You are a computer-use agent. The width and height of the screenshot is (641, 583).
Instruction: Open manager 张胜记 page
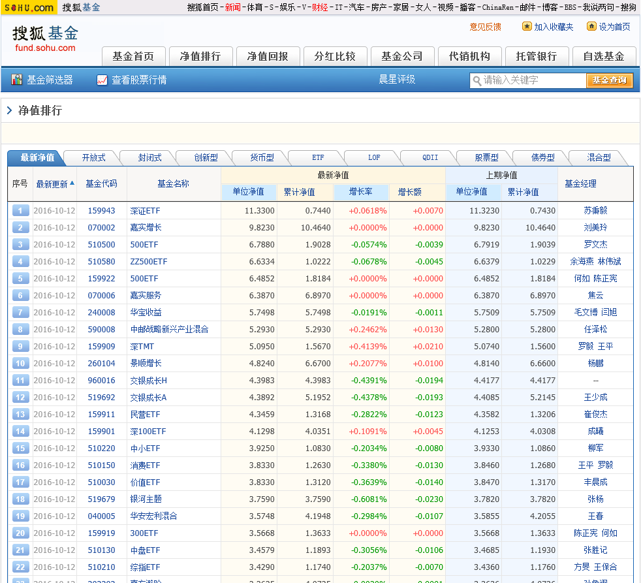pos(595,550)
